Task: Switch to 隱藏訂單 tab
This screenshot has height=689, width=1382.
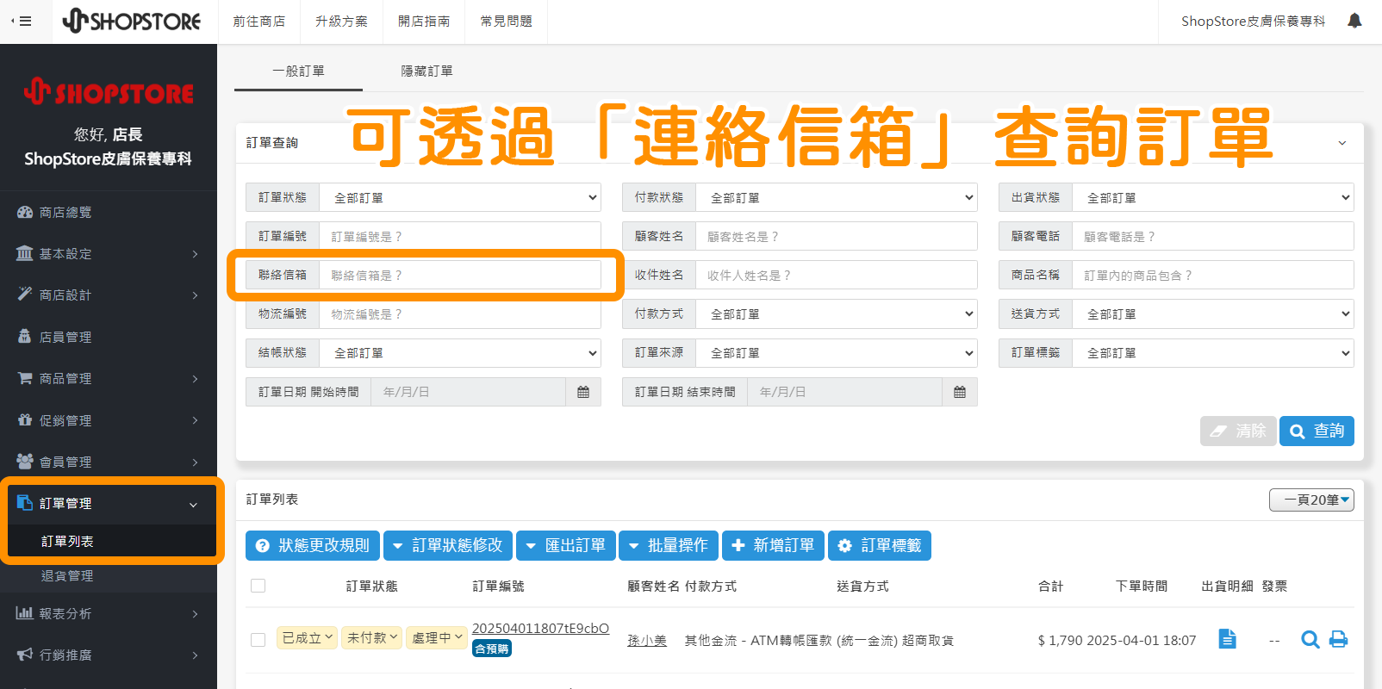Action: pos(426,71)
